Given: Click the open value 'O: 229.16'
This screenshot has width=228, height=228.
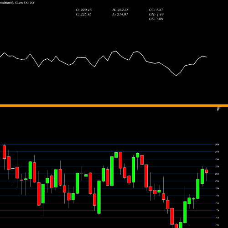Looking at the screenshot, I should pyautogui.click(x=84, y=10).
